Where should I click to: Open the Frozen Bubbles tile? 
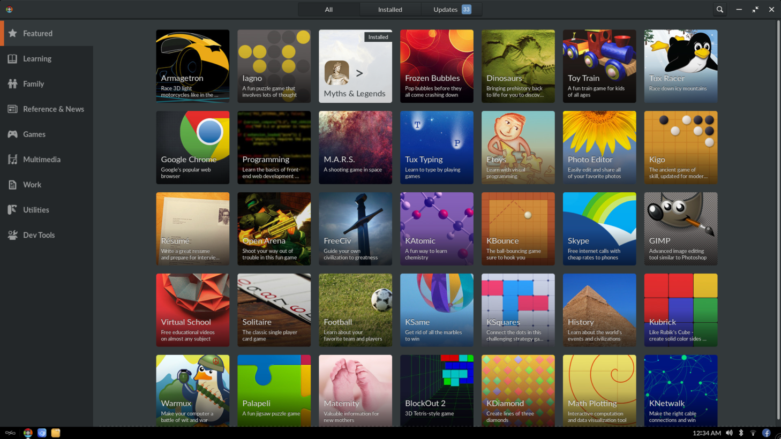[x=437, y=66]
